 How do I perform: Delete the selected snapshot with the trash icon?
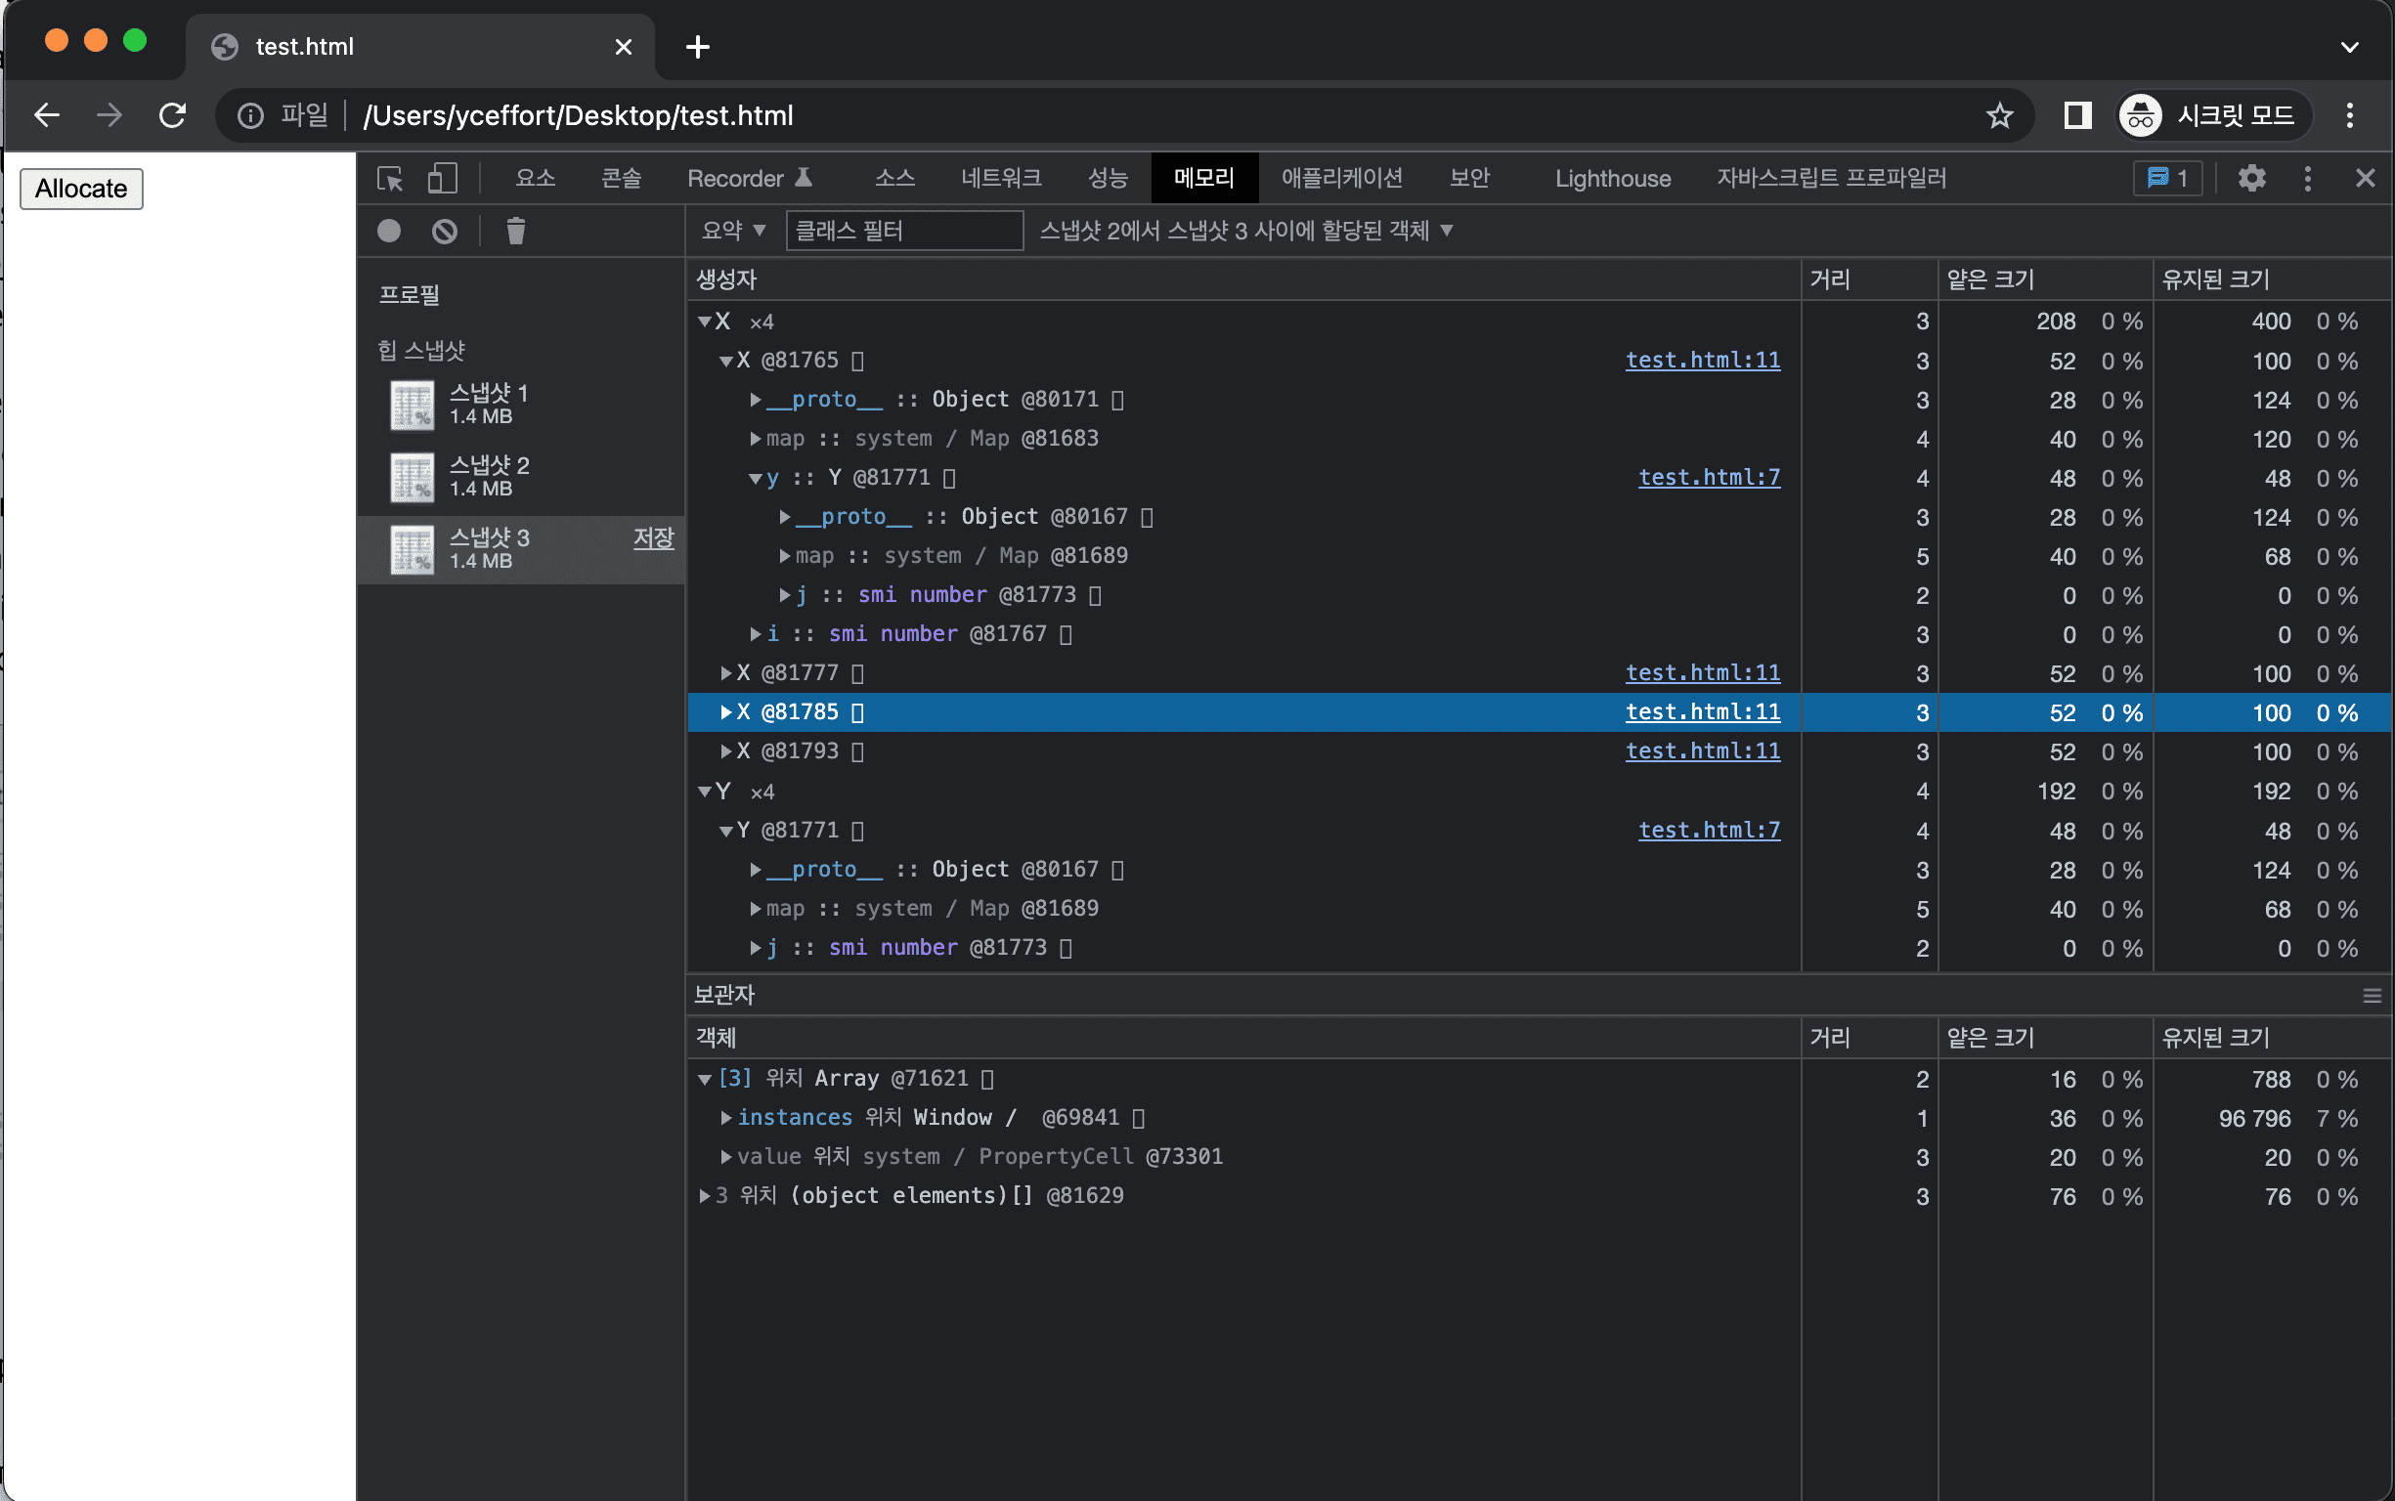point(514,231)
